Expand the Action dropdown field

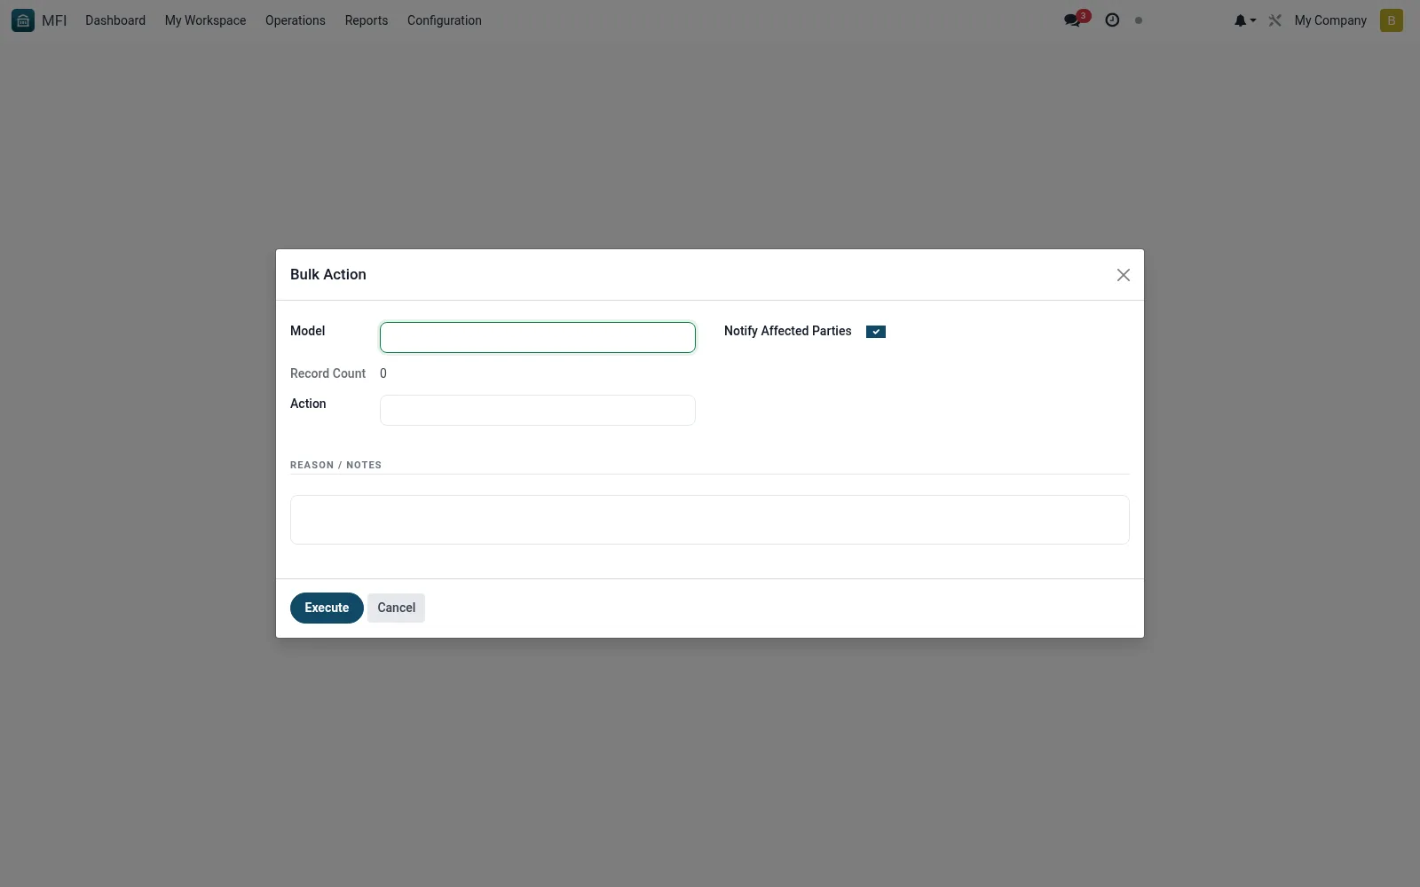click(538, 410)
